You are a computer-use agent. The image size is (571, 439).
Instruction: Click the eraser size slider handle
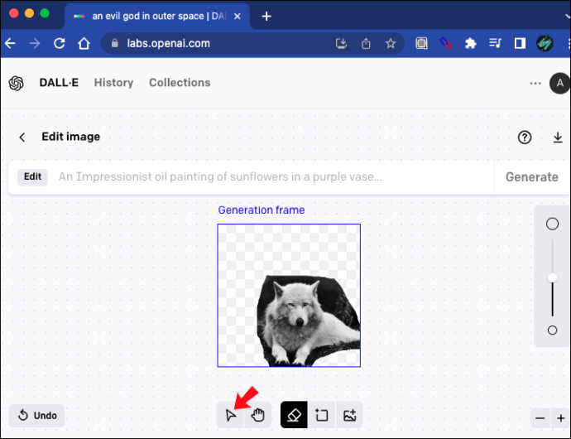click(552, 277)
